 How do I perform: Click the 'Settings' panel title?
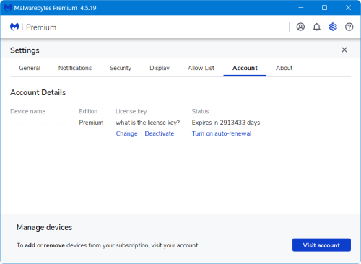click(25, 50)
